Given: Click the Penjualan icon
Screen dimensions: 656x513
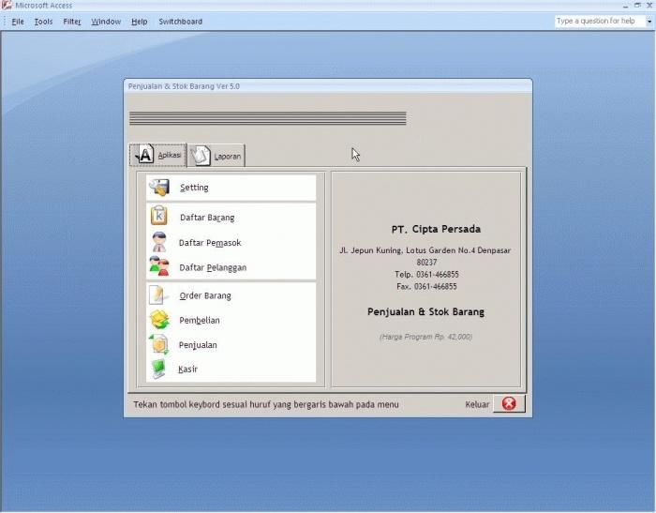Looking at the screenshot, I should [159, 344].
